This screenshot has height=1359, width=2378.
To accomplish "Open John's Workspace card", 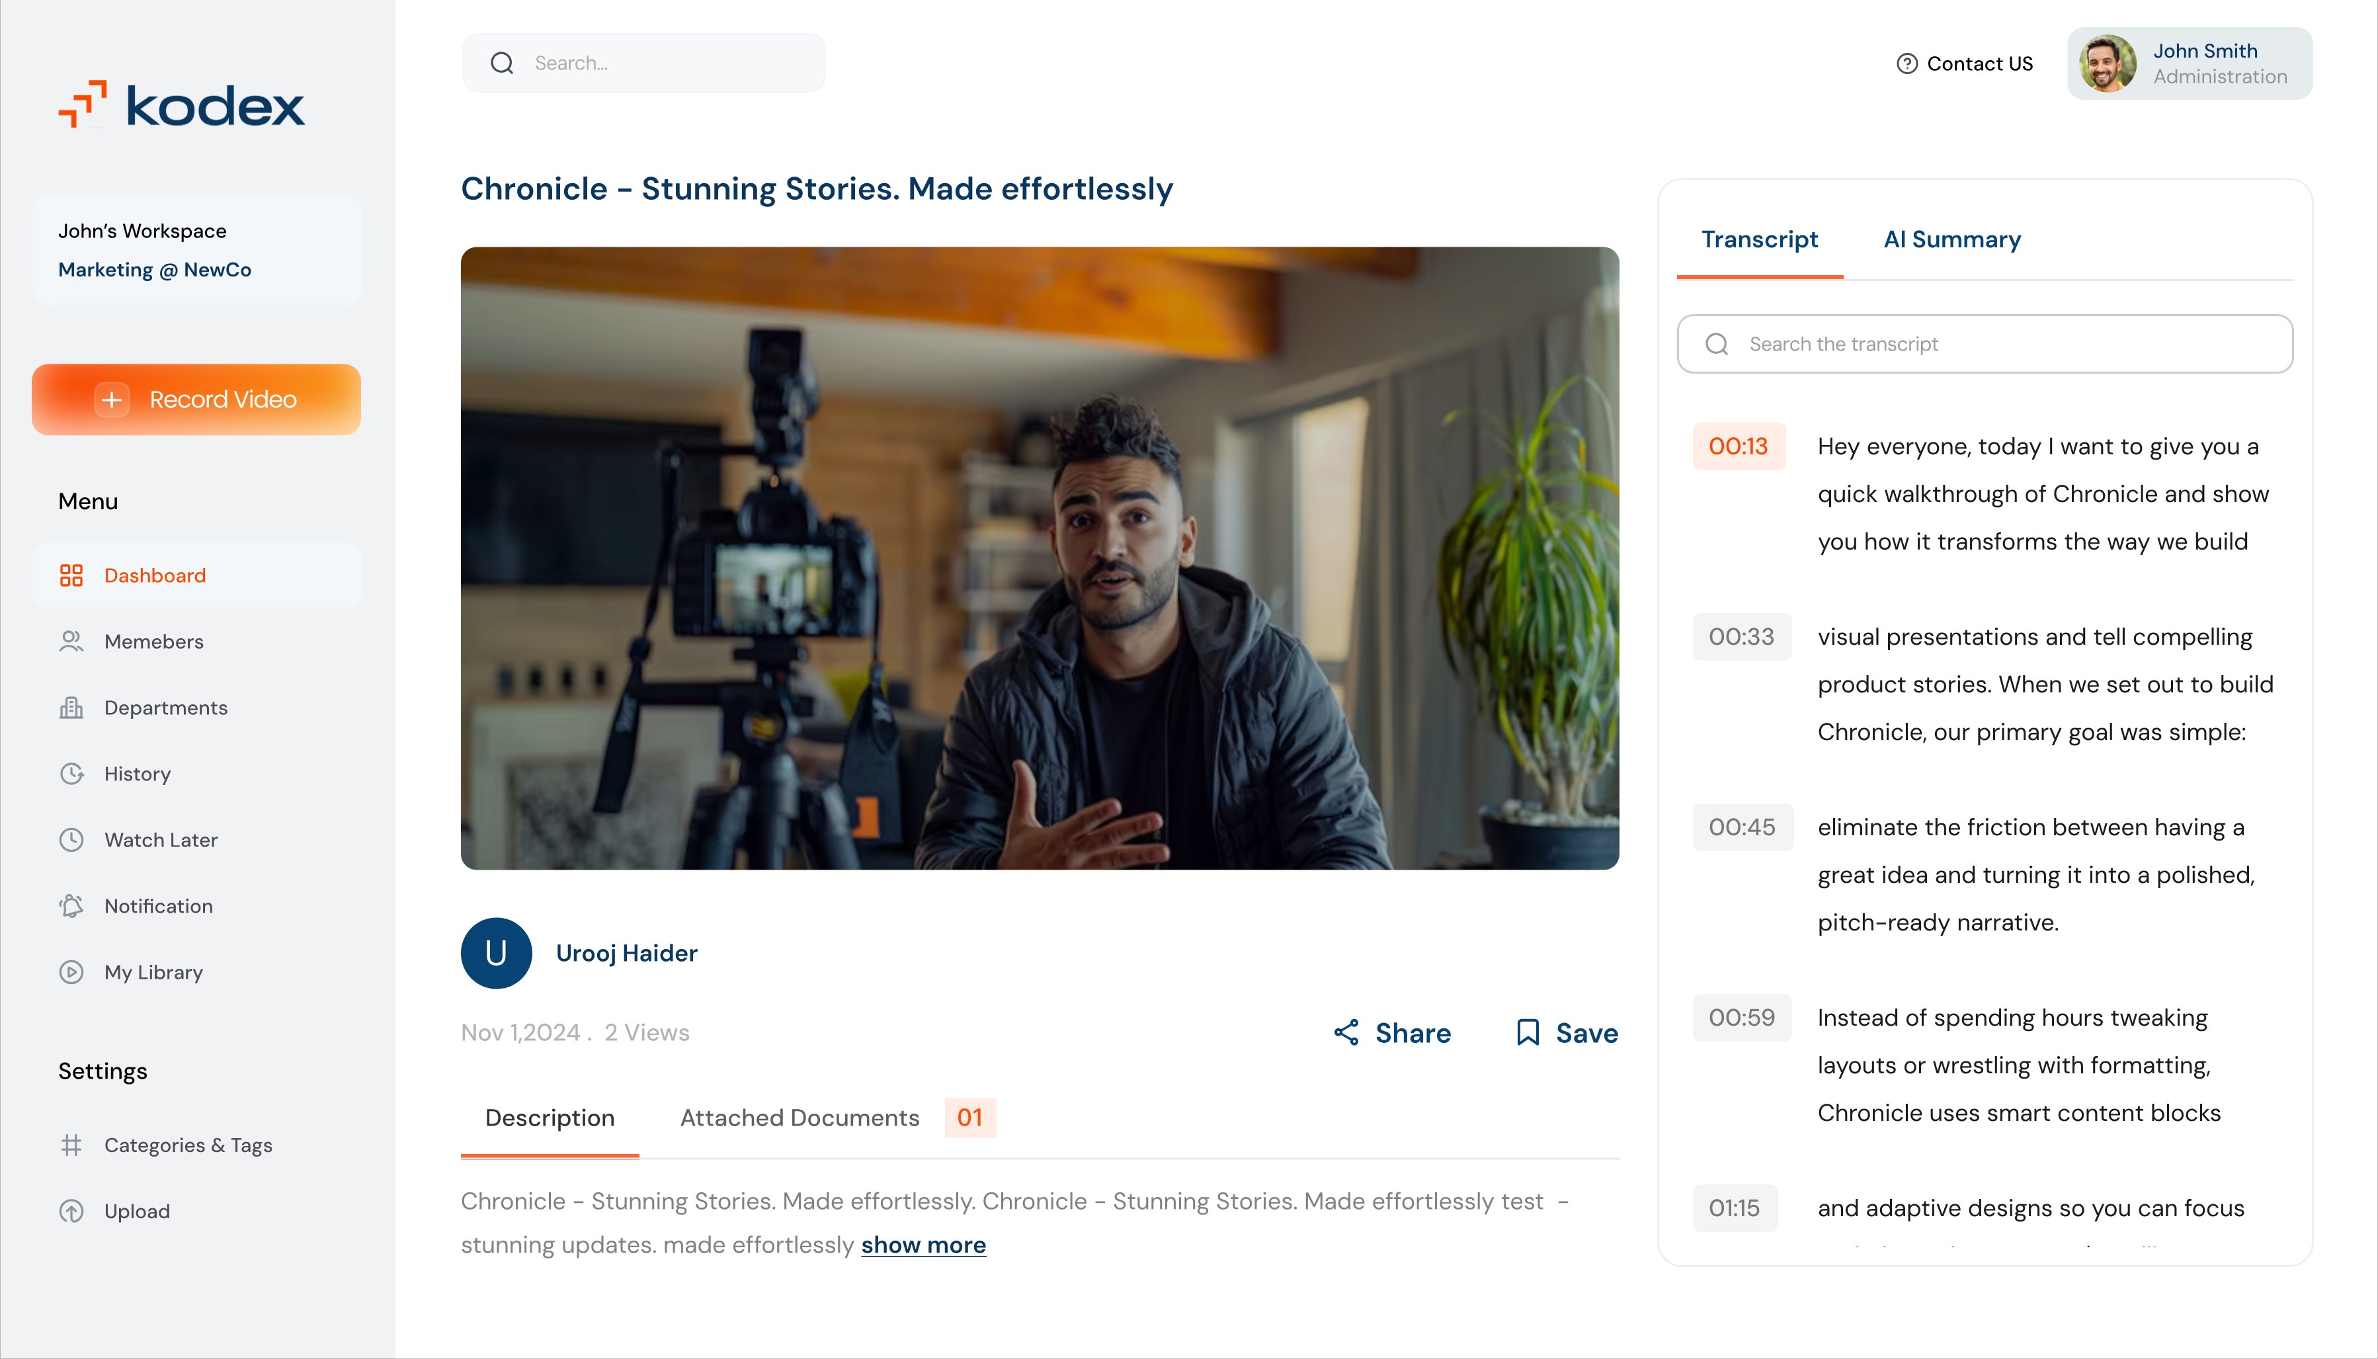I will click(x=196, y=250).
